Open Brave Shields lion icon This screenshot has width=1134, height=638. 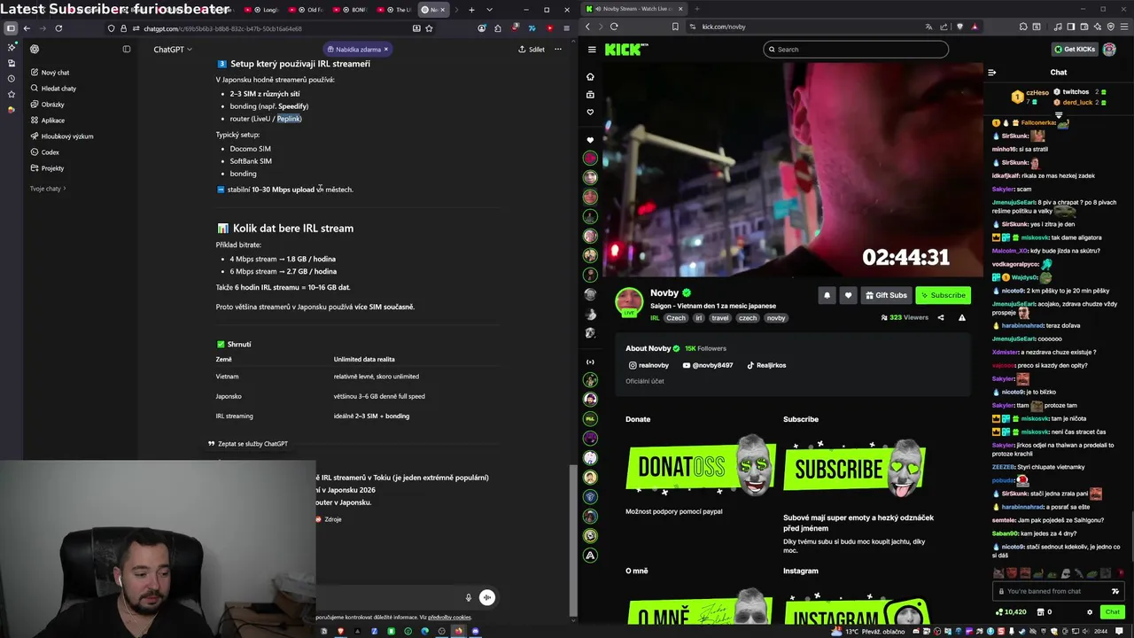pos(960,27)
